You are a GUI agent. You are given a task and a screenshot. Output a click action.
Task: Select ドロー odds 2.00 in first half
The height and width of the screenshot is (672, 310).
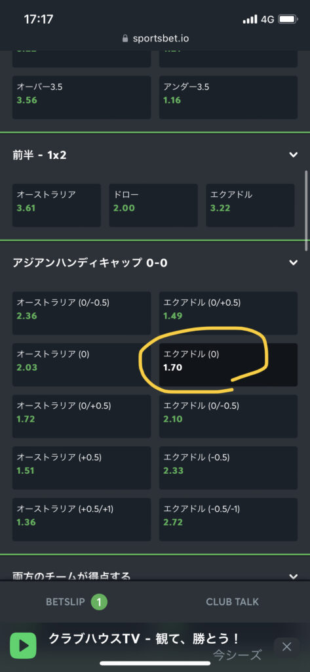pyautogui.click(x=153, y=205)
